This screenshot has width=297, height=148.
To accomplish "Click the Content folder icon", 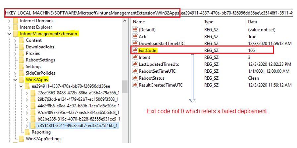I will [x=22, y=40].
